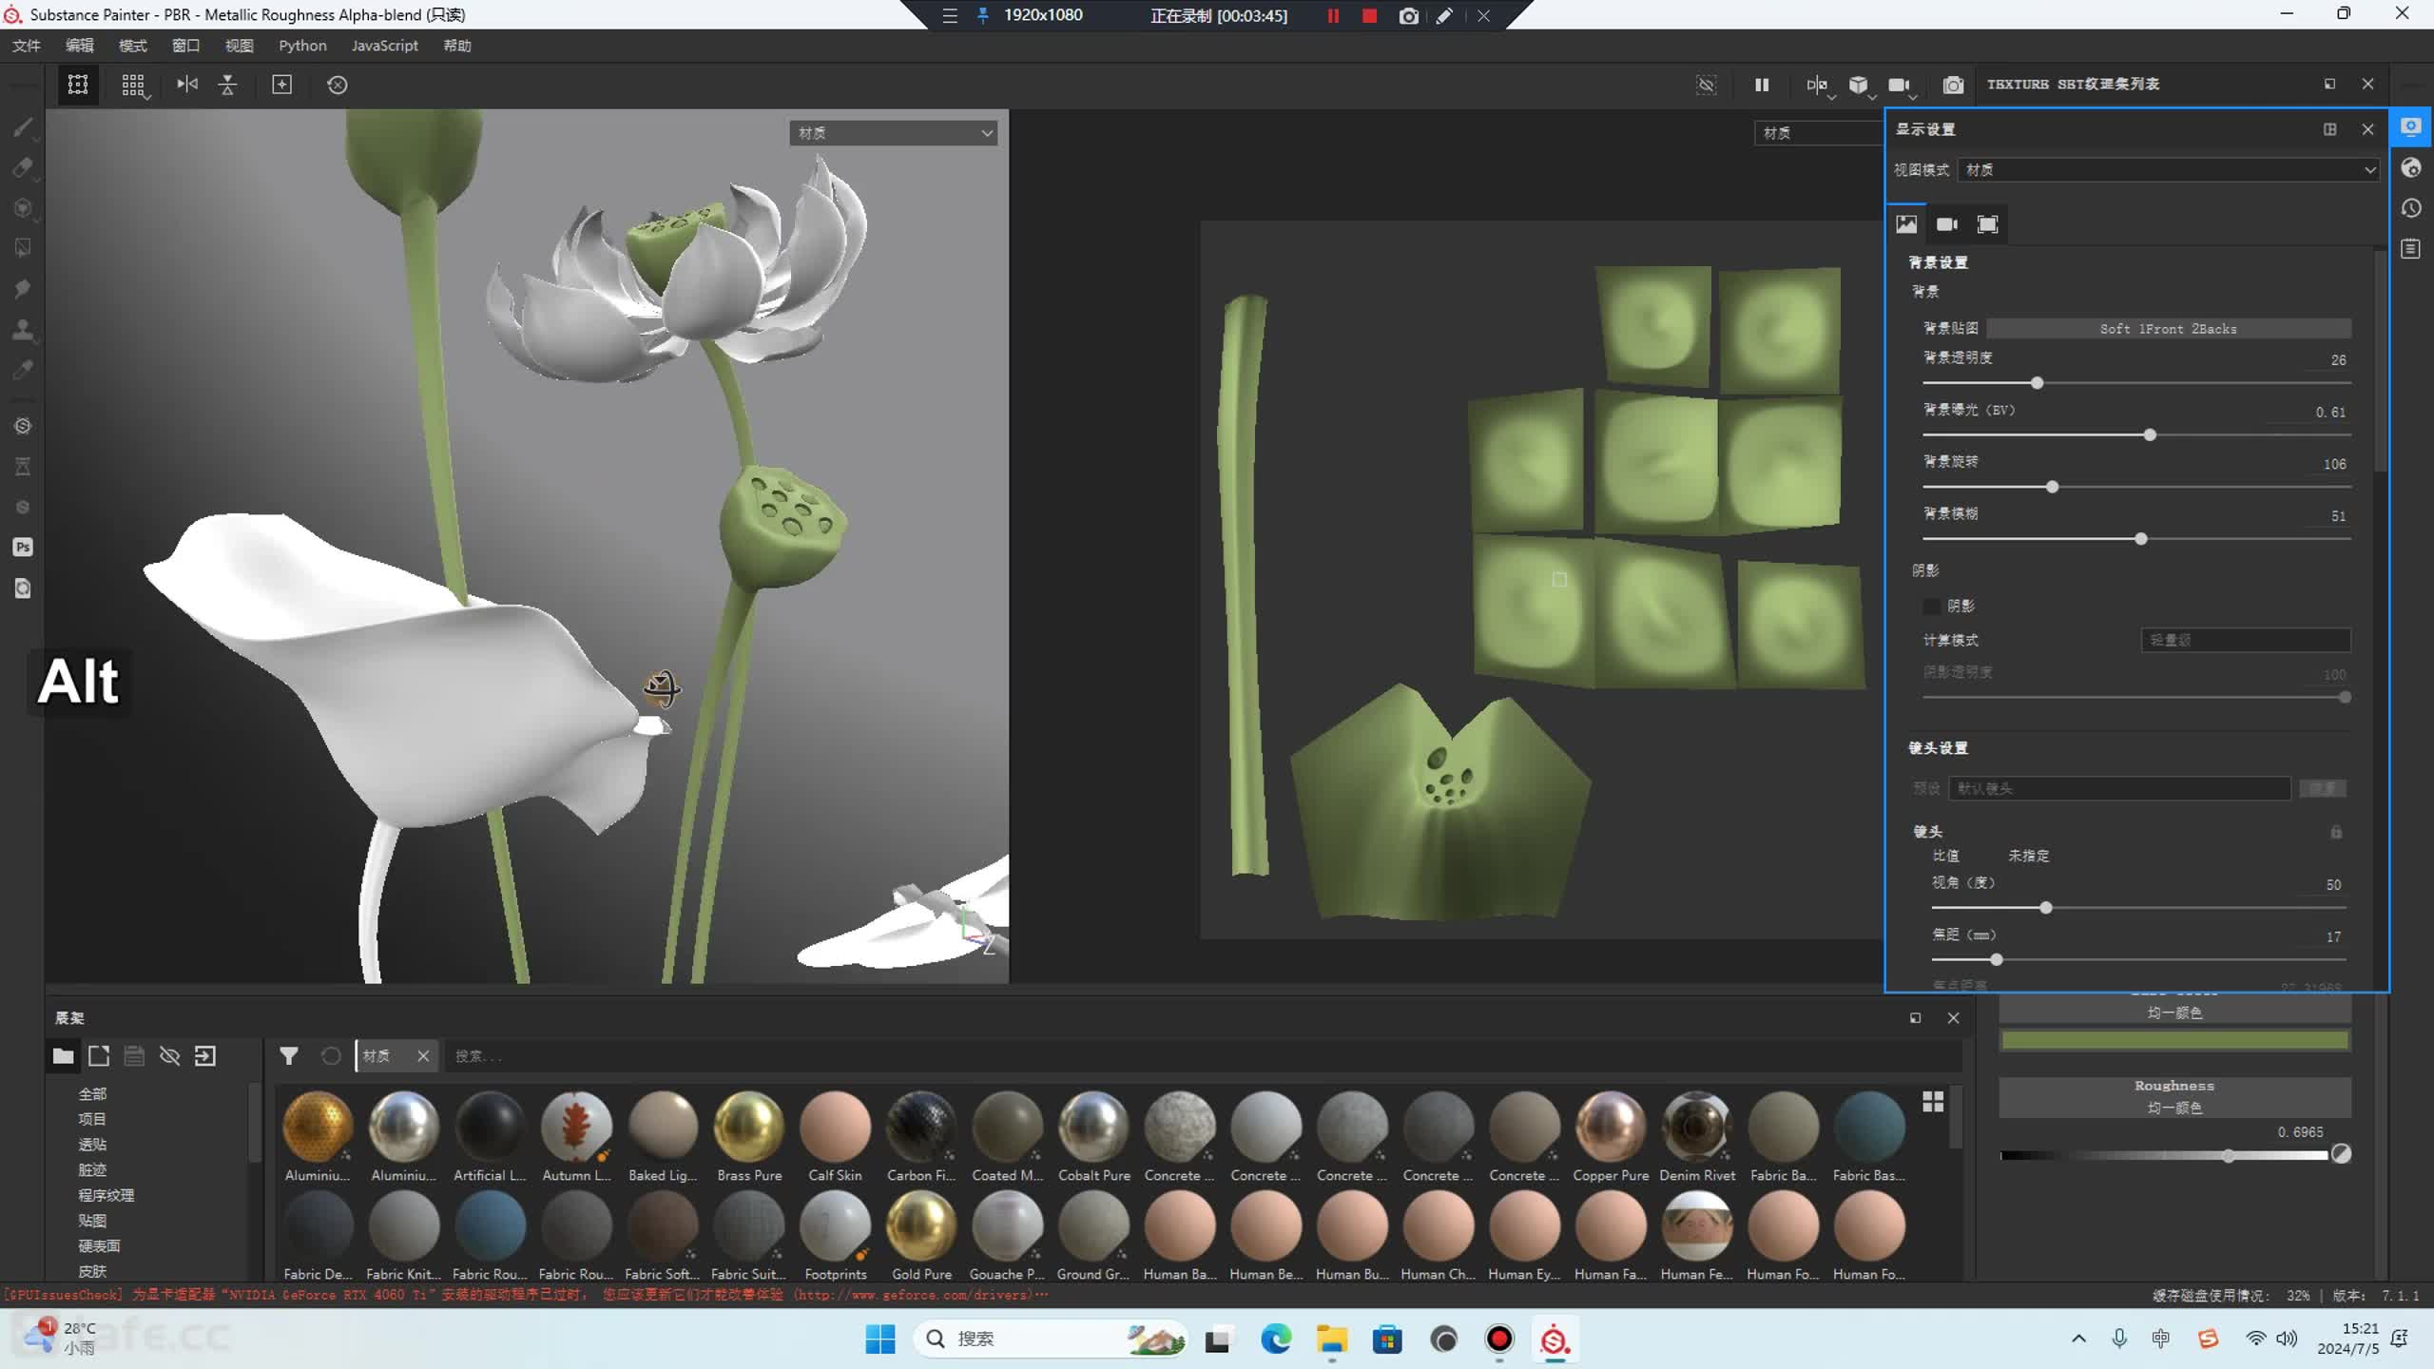The height and width of the screenshot is (1369, 2434).
Task: Switch to background settings image tab
Action: point(1906,224)
